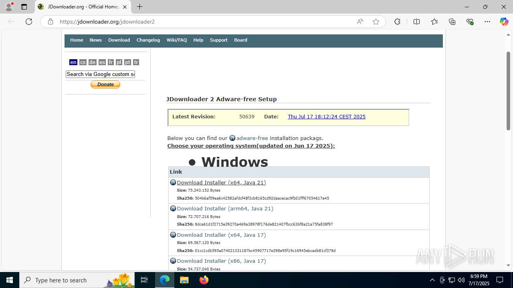513x288 pixels.
Task: Open the notification center icon
Action: (500, 280)
